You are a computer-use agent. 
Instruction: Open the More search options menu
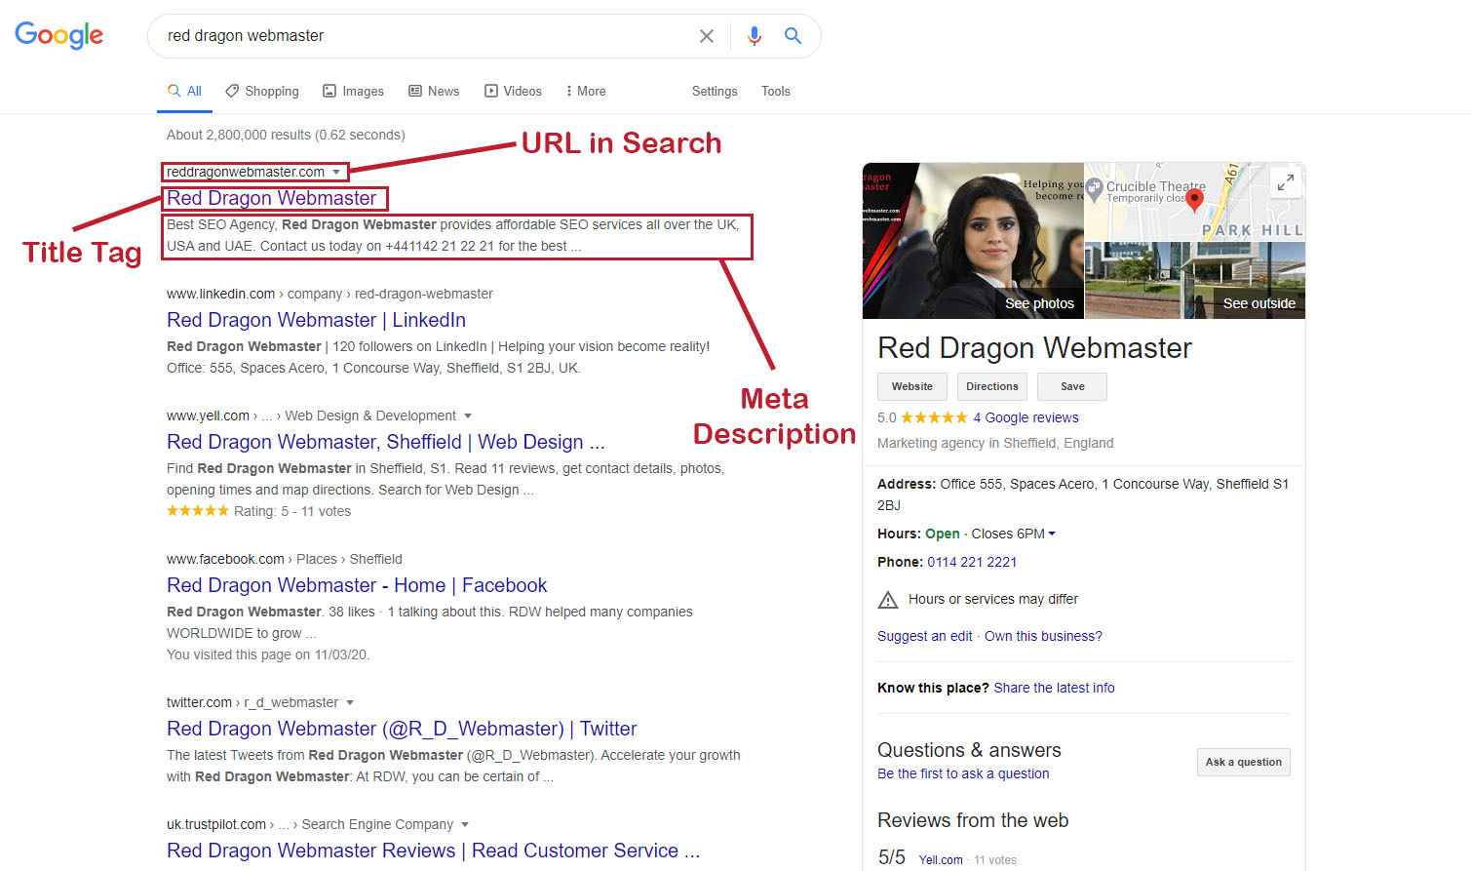click(x=586, y=91)
